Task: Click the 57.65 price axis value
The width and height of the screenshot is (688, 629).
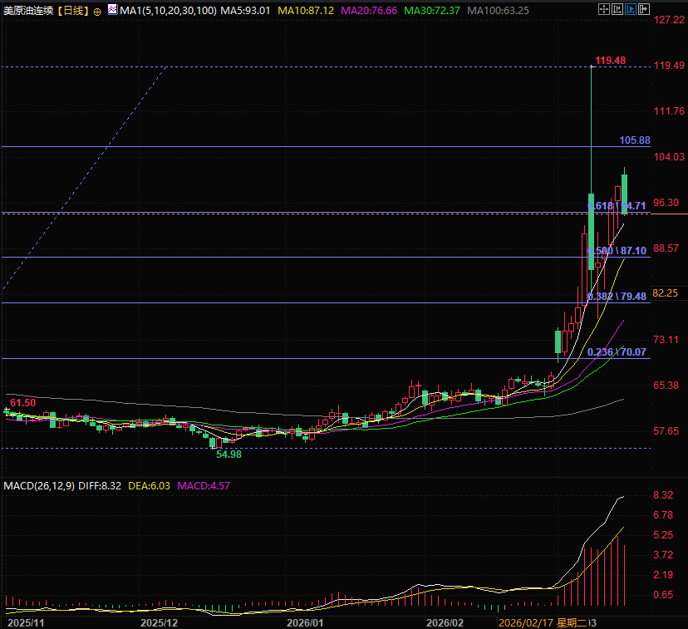Action: 666,431
